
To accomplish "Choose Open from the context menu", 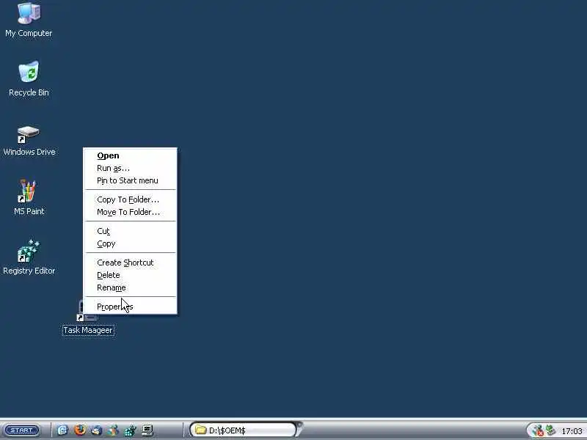I will (x=130, y=155).
